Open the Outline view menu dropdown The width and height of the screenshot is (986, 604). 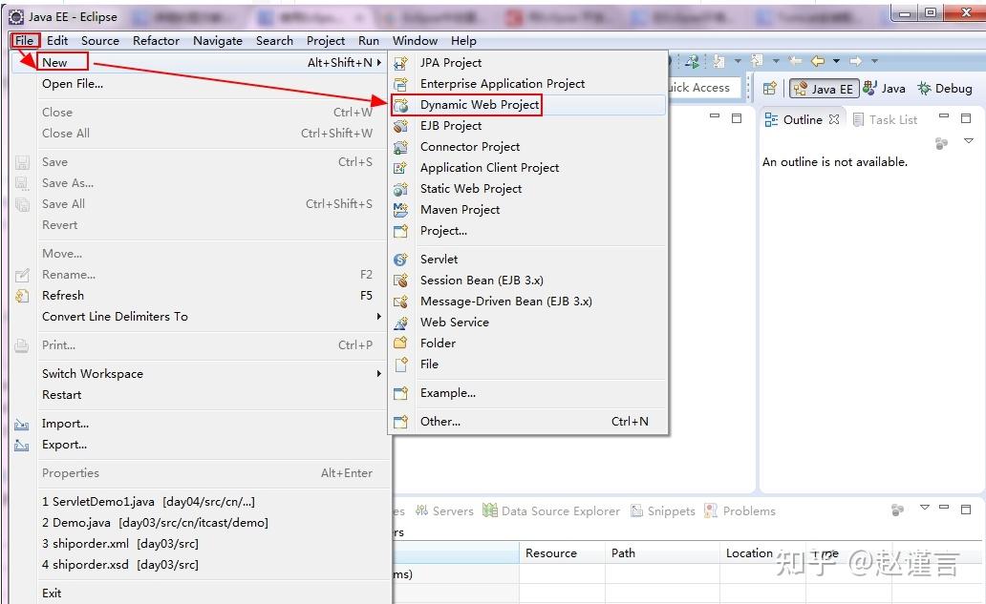click(x=969, y=141)
